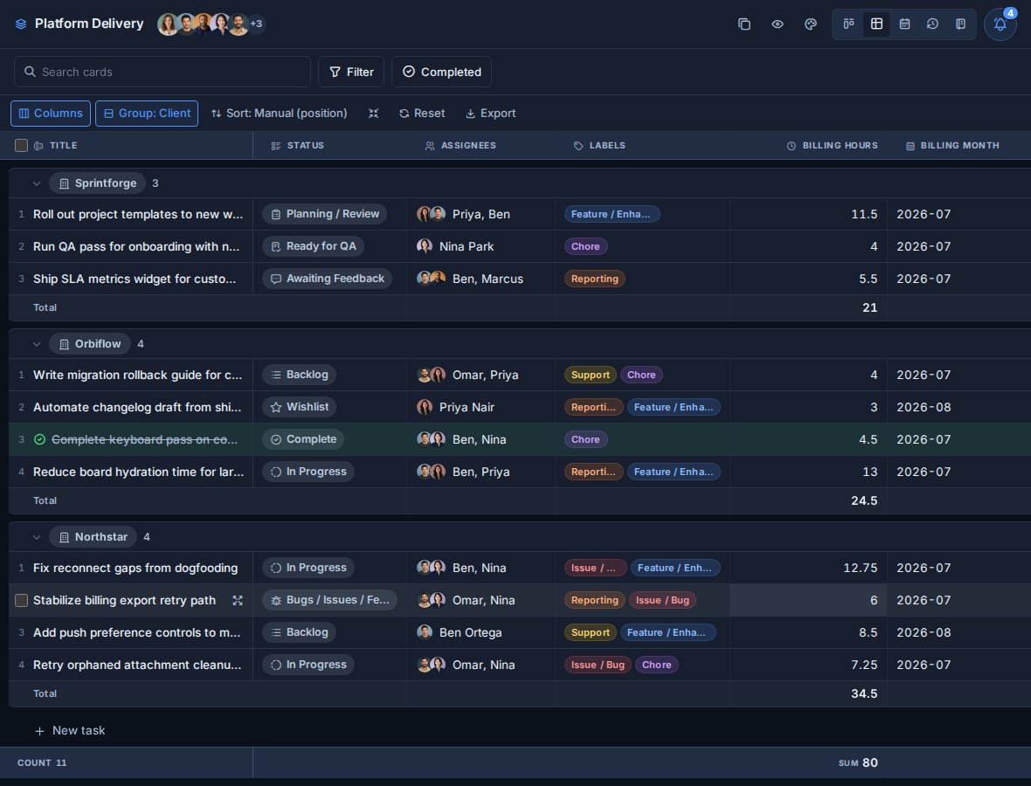Click the SUM 80 footer total
This screenshot has width=1031, height=786.
click(858, 762)
